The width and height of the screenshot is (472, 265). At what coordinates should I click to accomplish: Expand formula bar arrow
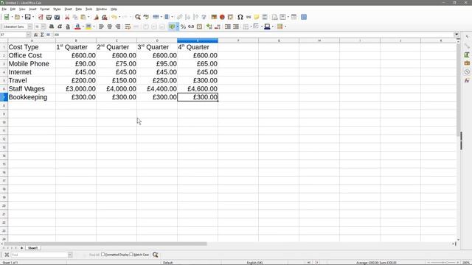click(457, 35)
